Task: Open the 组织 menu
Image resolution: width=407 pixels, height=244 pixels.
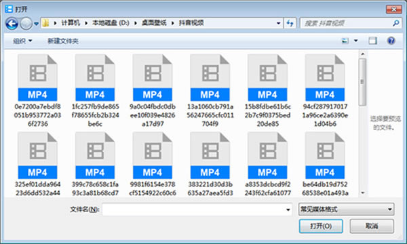Action: 22,41
